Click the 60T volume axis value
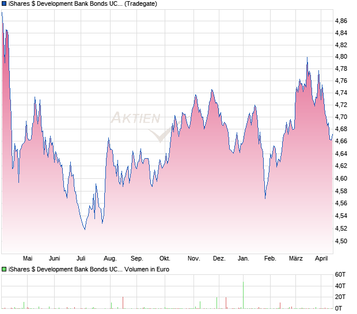 point(340,275)
